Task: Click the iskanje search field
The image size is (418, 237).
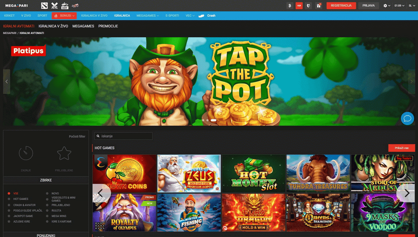Action: 123,136
